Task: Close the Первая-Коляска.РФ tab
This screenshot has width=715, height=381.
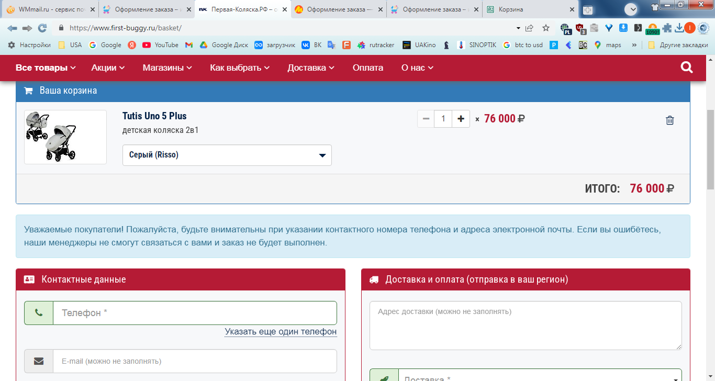Action: tap(285, 9)
